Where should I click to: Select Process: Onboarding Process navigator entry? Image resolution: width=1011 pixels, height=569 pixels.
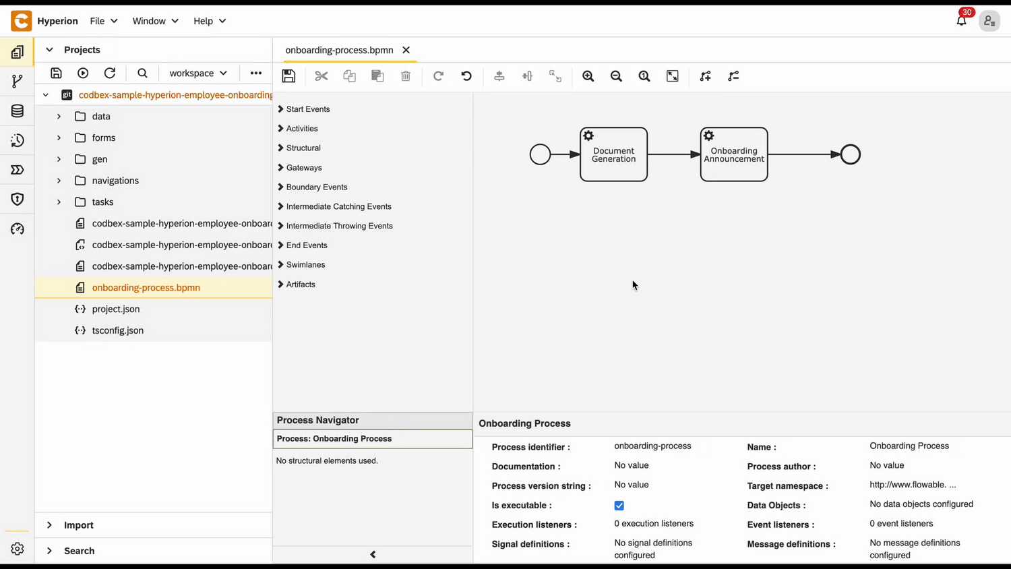click(x=373, y=439)
